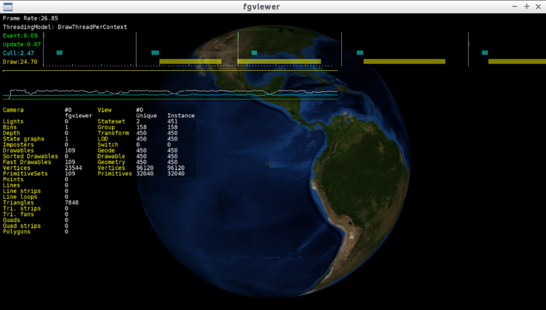Click the Transform label
The image size is (546, 310).
pyautogui.click(x=113, y=133)
